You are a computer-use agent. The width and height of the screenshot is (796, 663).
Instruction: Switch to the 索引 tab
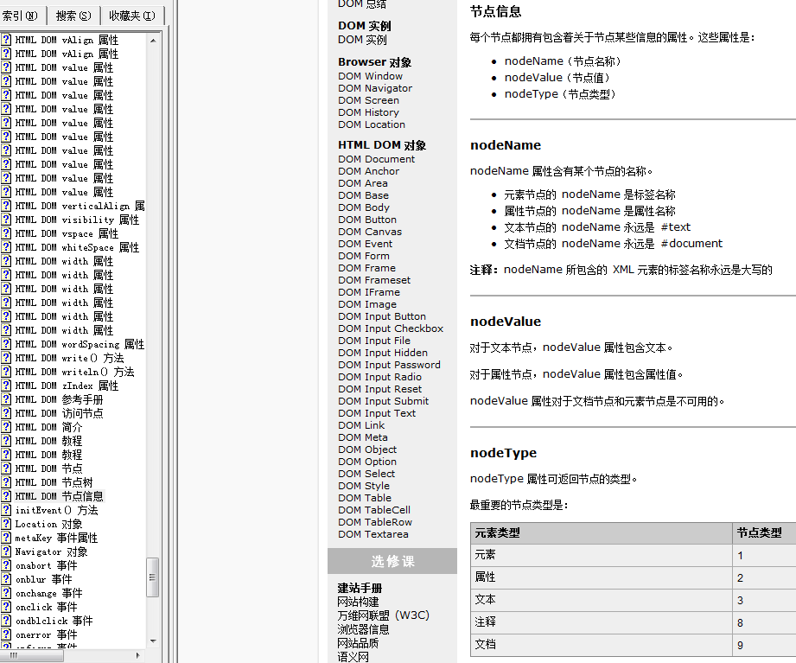pyautogui.click(x=22, y=16)
